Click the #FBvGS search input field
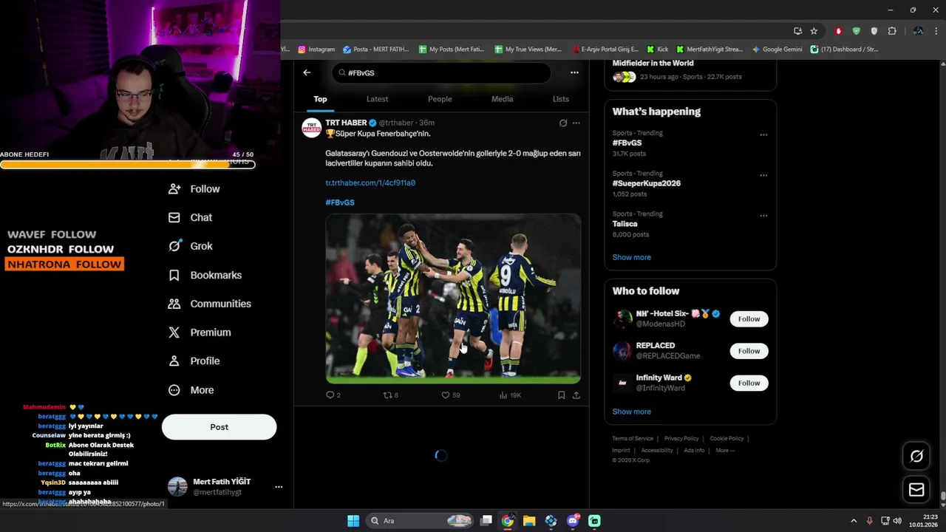This screenshot has height=532, width=946. pos(441,72)
